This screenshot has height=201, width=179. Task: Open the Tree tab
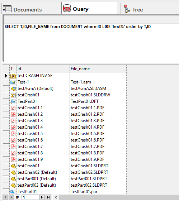click(x=149, y=9)
